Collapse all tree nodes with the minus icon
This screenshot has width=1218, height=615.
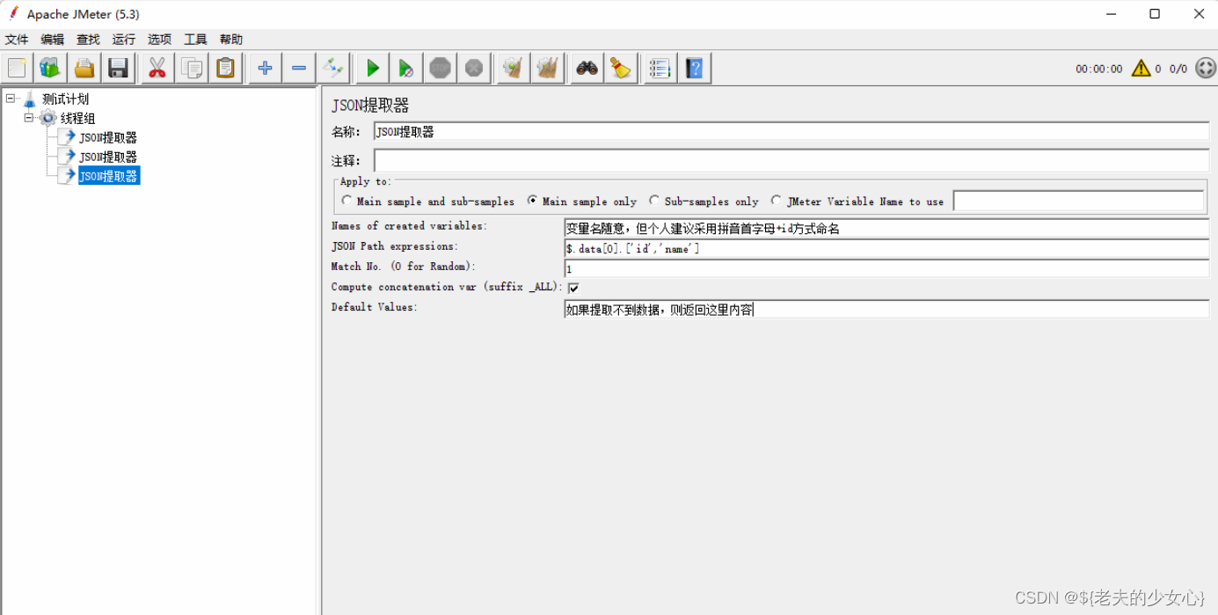(x=299, y=68)
